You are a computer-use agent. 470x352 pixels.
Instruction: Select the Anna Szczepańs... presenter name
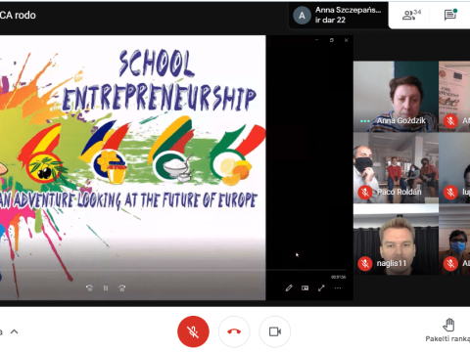tap(348, 10)
